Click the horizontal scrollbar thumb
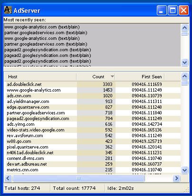This screenshot has height=196, width=192. pyautogui.click(x=78, y=178)
